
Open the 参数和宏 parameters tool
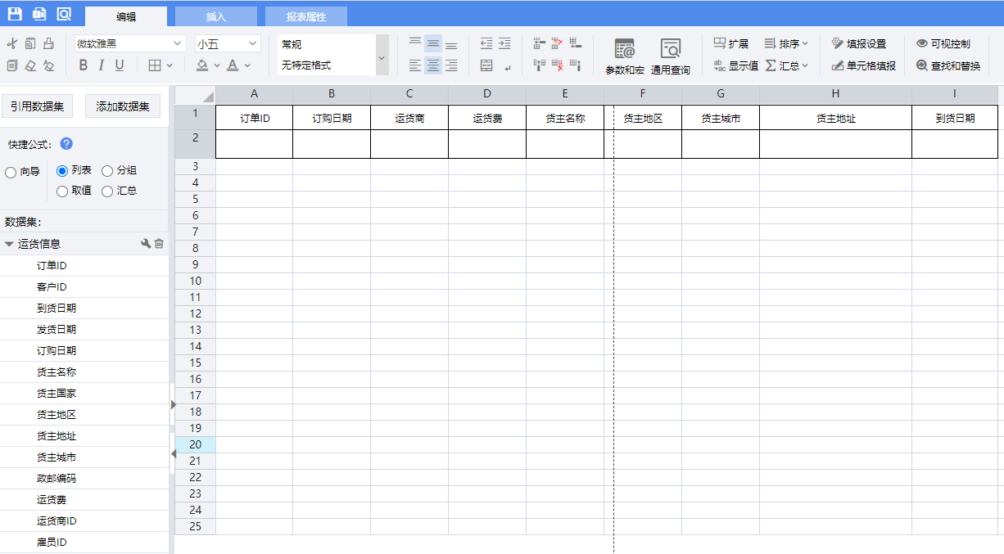tap(625, 56)
